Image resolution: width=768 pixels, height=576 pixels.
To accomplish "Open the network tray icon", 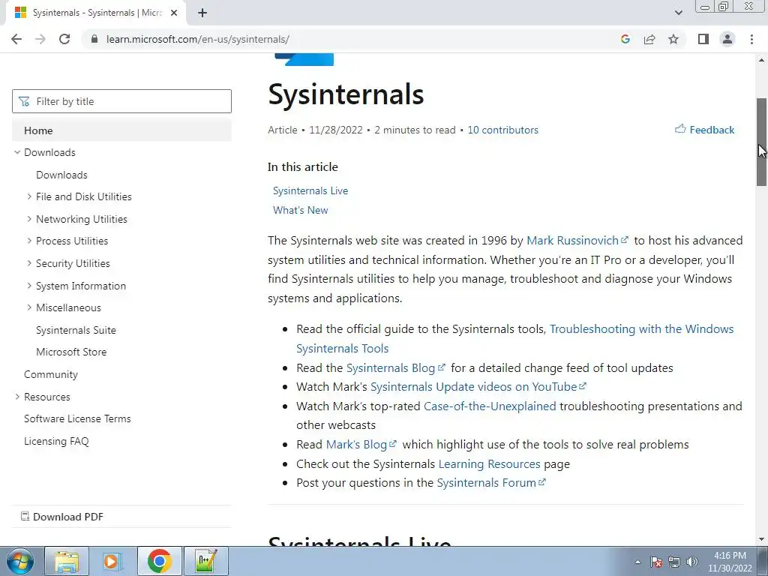I will 674,562.
